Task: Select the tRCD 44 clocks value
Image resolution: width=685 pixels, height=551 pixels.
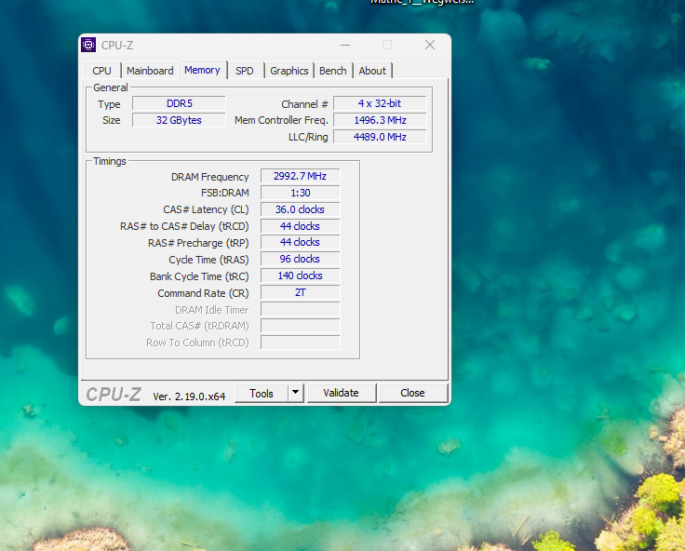Action: tap(300, 226)
